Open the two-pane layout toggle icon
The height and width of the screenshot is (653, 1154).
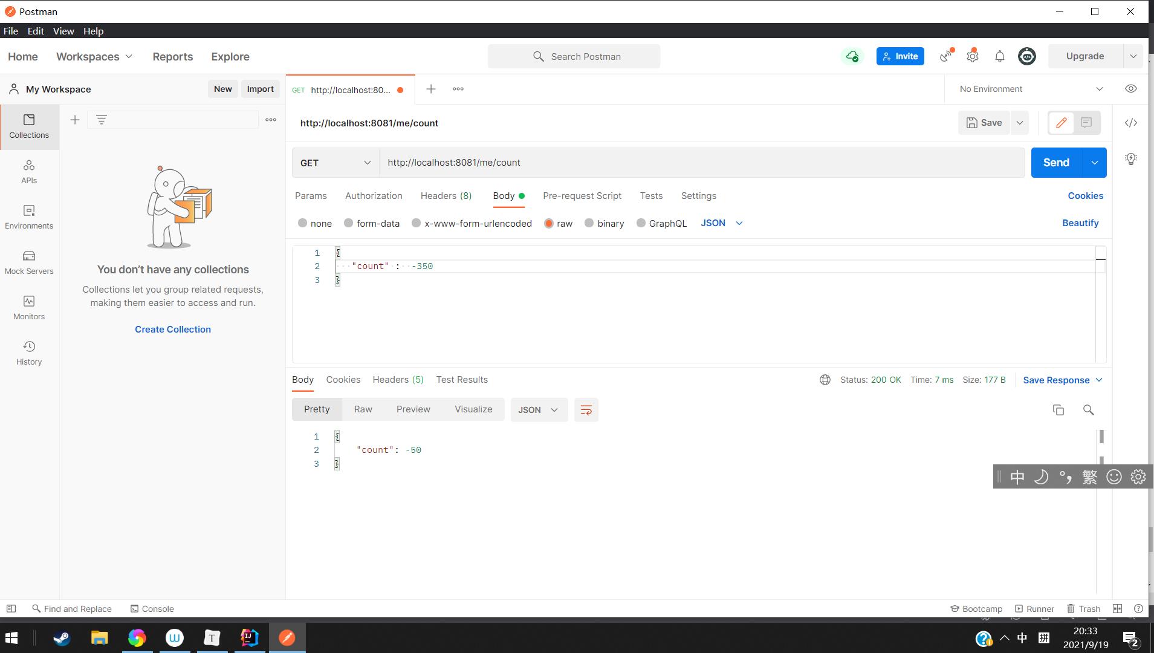click(1118, 609)
